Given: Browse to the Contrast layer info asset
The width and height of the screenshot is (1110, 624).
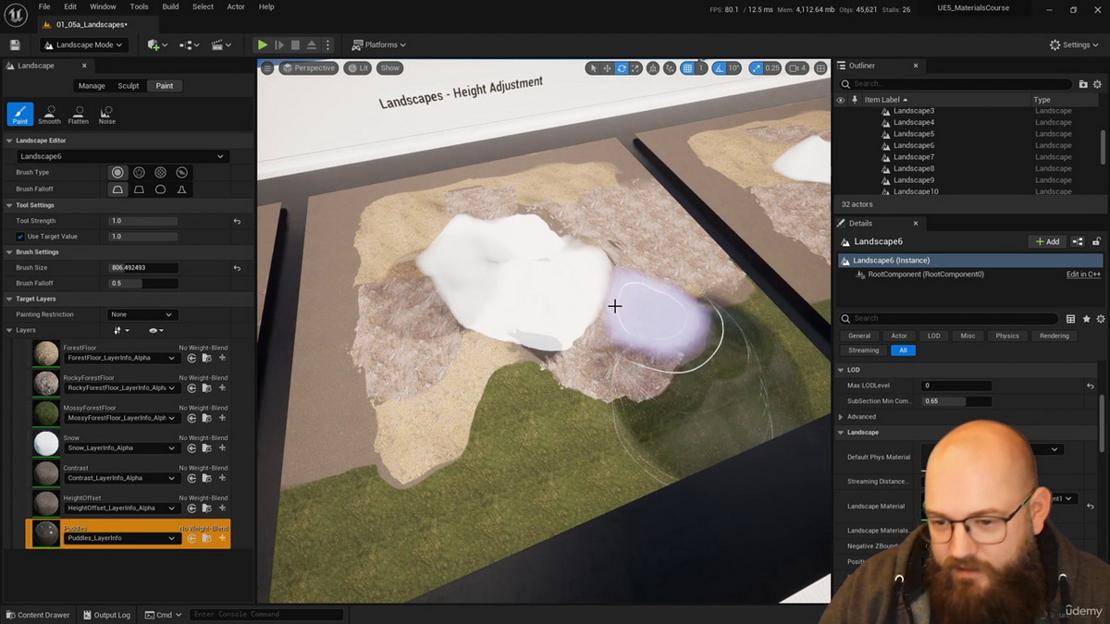Looking at the screenshot, I should coord(207,478).
